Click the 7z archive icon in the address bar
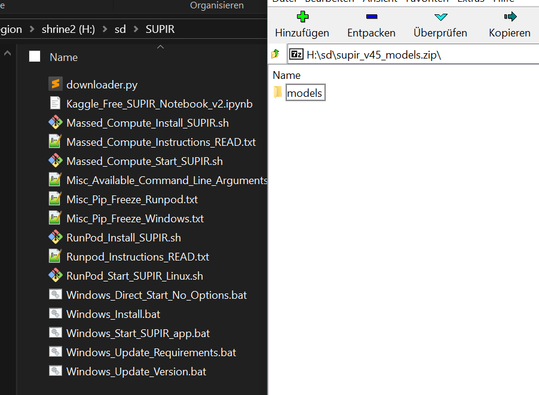This screenshot has width=539, height=395. (x=296, y=54)
